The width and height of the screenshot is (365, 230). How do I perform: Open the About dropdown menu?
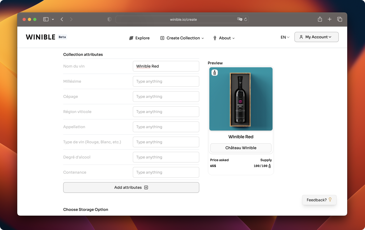(224, 38)
